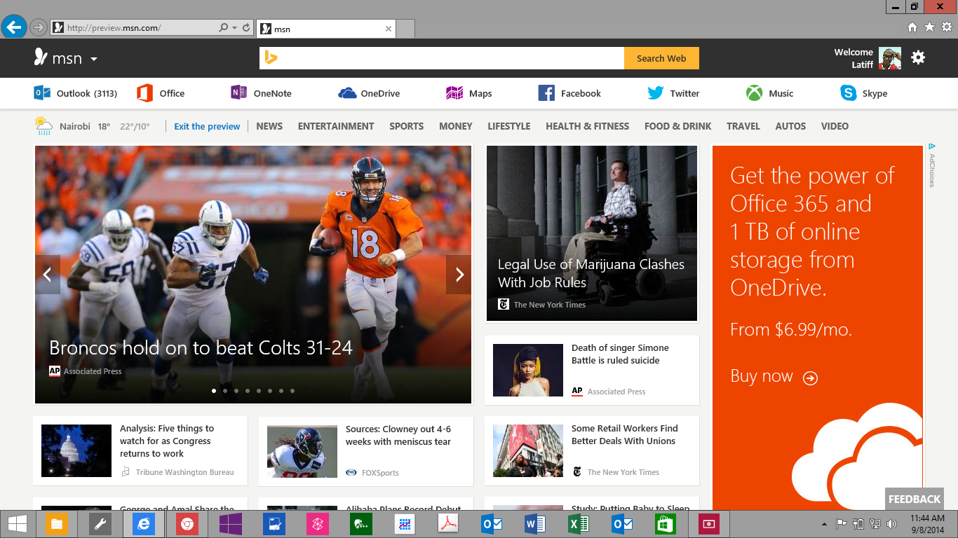Open the Xbox Music shortcut
The image size is (958, 538).
[x=769, y=93]
